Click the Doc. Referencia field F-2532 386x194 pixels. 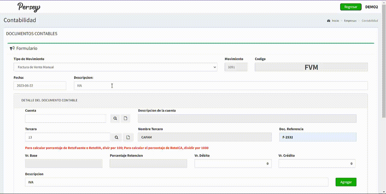(x=318, y=137)
